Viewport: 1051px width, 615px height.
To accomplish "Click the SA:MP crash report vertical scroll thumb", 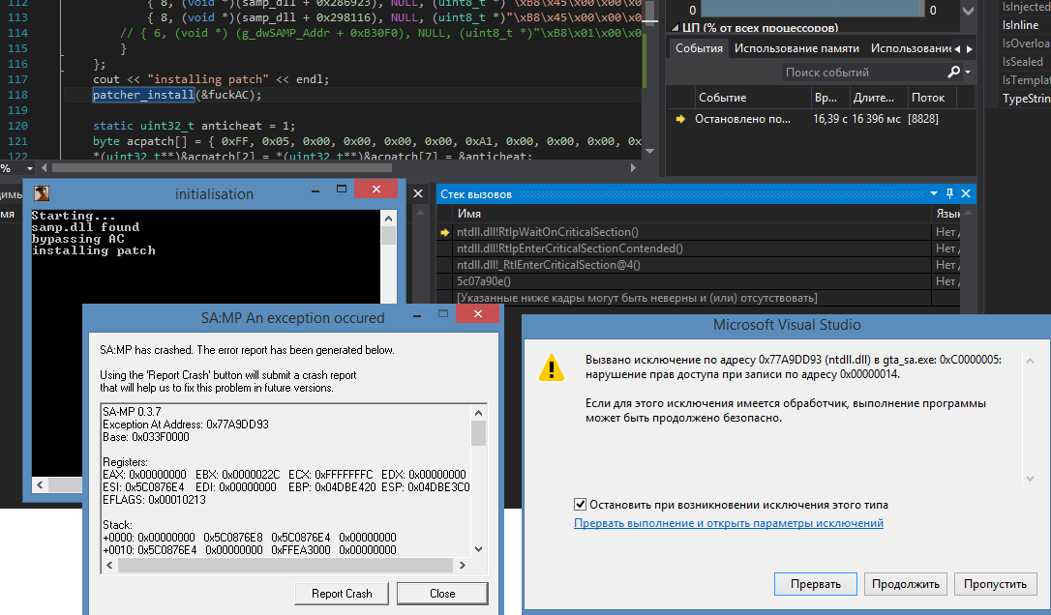I will click(478, 433).
